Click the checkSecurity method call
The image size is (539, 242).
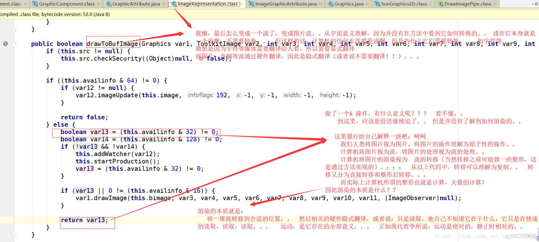[118, 58]
